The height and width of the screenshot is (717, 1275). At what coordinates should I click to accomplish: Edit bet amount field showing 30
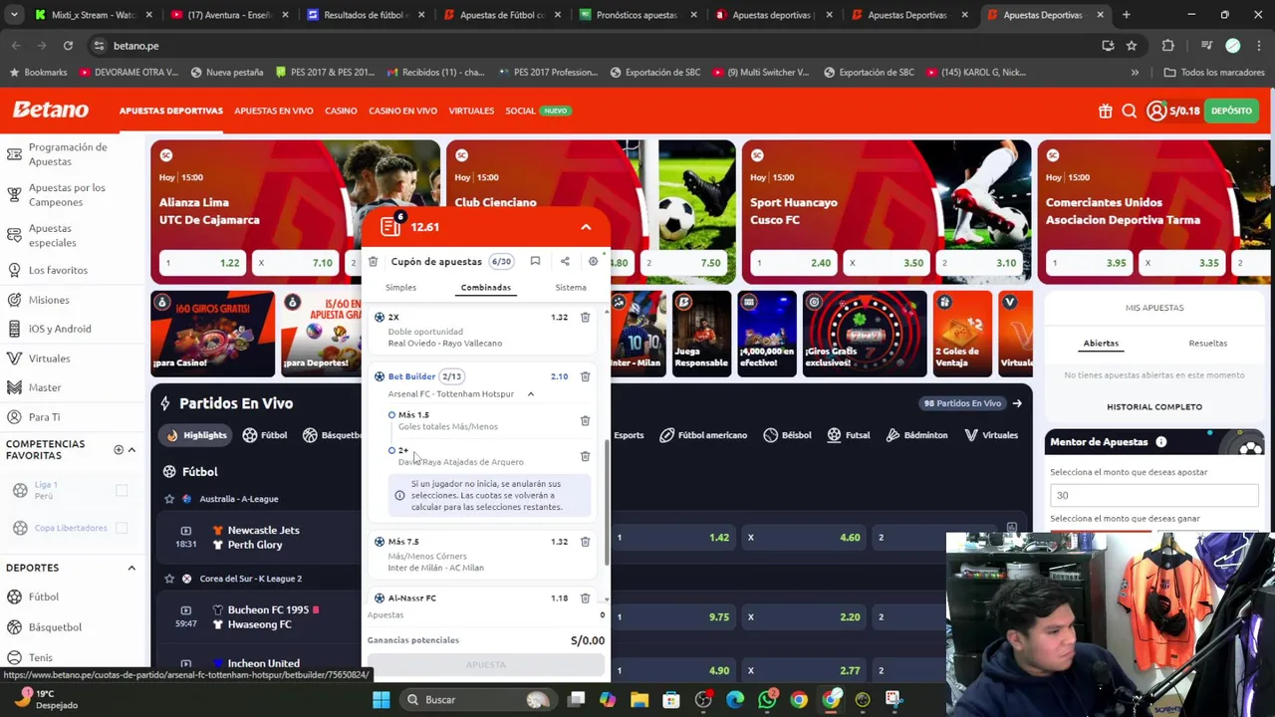pos(1154,496)
